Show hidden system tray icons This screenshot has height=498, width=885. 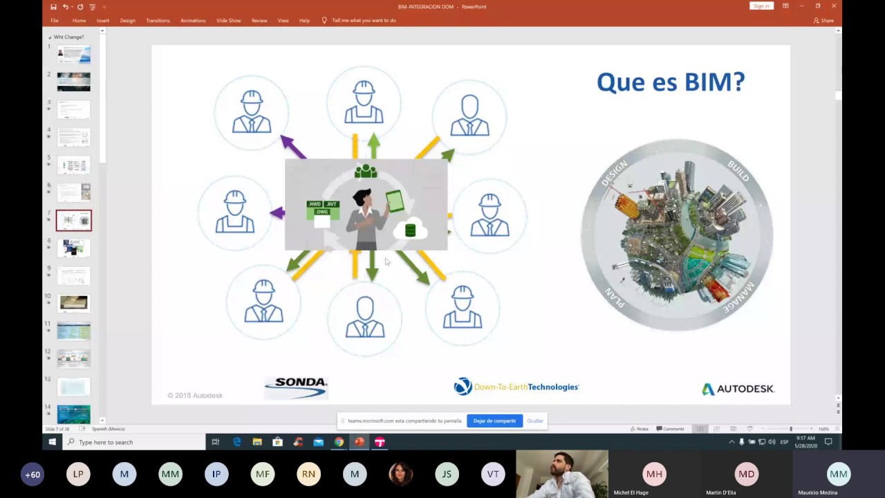coord(732,442)
